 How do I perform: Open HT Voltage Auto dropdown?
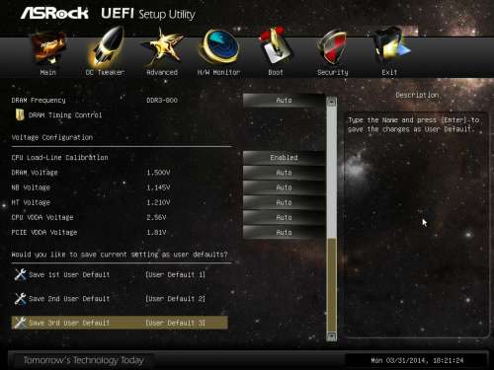coord(284,202)
